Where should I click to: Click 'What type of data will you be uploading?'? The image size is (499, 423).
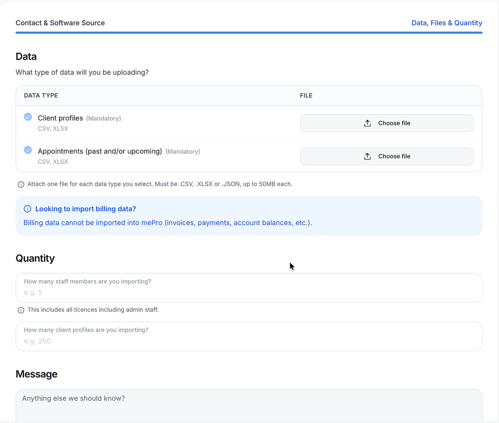(x=82, y=72)
